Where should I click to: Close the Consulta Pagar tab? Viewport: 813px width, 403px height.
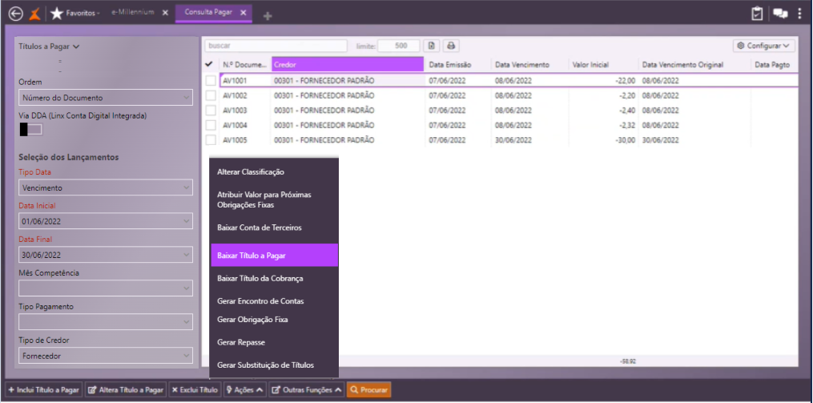coord(243,13)
